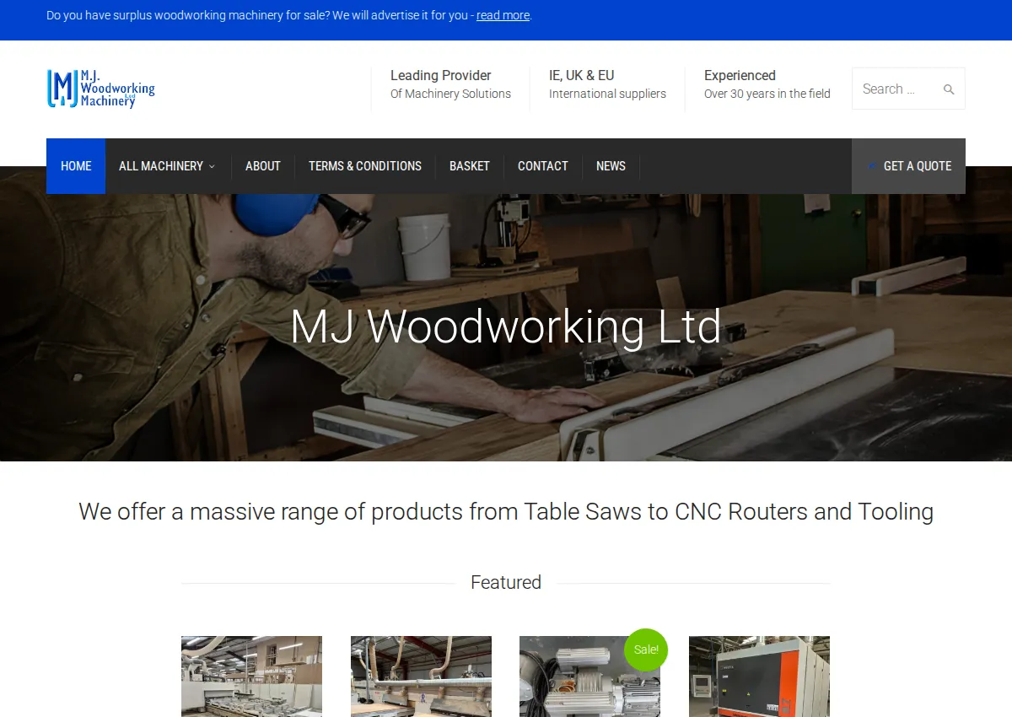Navigate to the Contact page
This screenshot has height=717, width=1012.
coord(543,166)
